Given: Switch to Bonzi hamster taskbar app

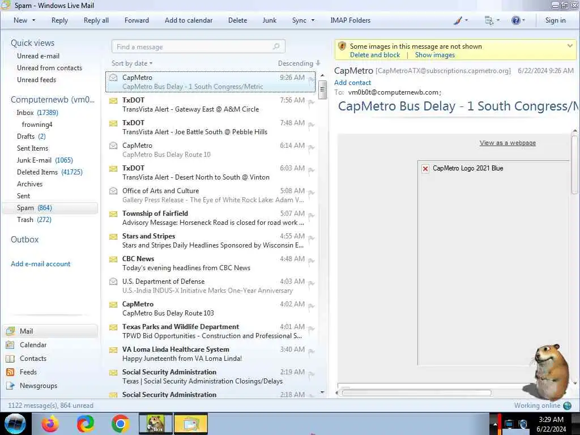Looking at the screenshot, I should pyautogui.click(x=155, y=424).
